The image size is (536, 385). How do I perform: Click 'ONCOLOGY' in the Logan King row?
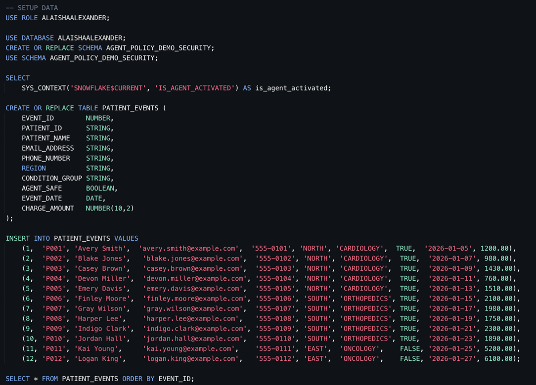(x=359, y=359)
